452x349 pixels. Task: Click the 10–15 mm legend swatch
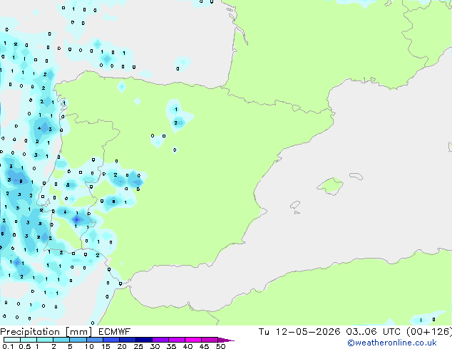pyautogui.click(x=94, y=340)
